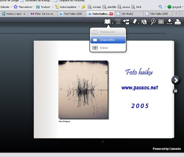Toggle the fullscreen view icon
This screenshot has height=157, width=184.
tap(161, 22)
